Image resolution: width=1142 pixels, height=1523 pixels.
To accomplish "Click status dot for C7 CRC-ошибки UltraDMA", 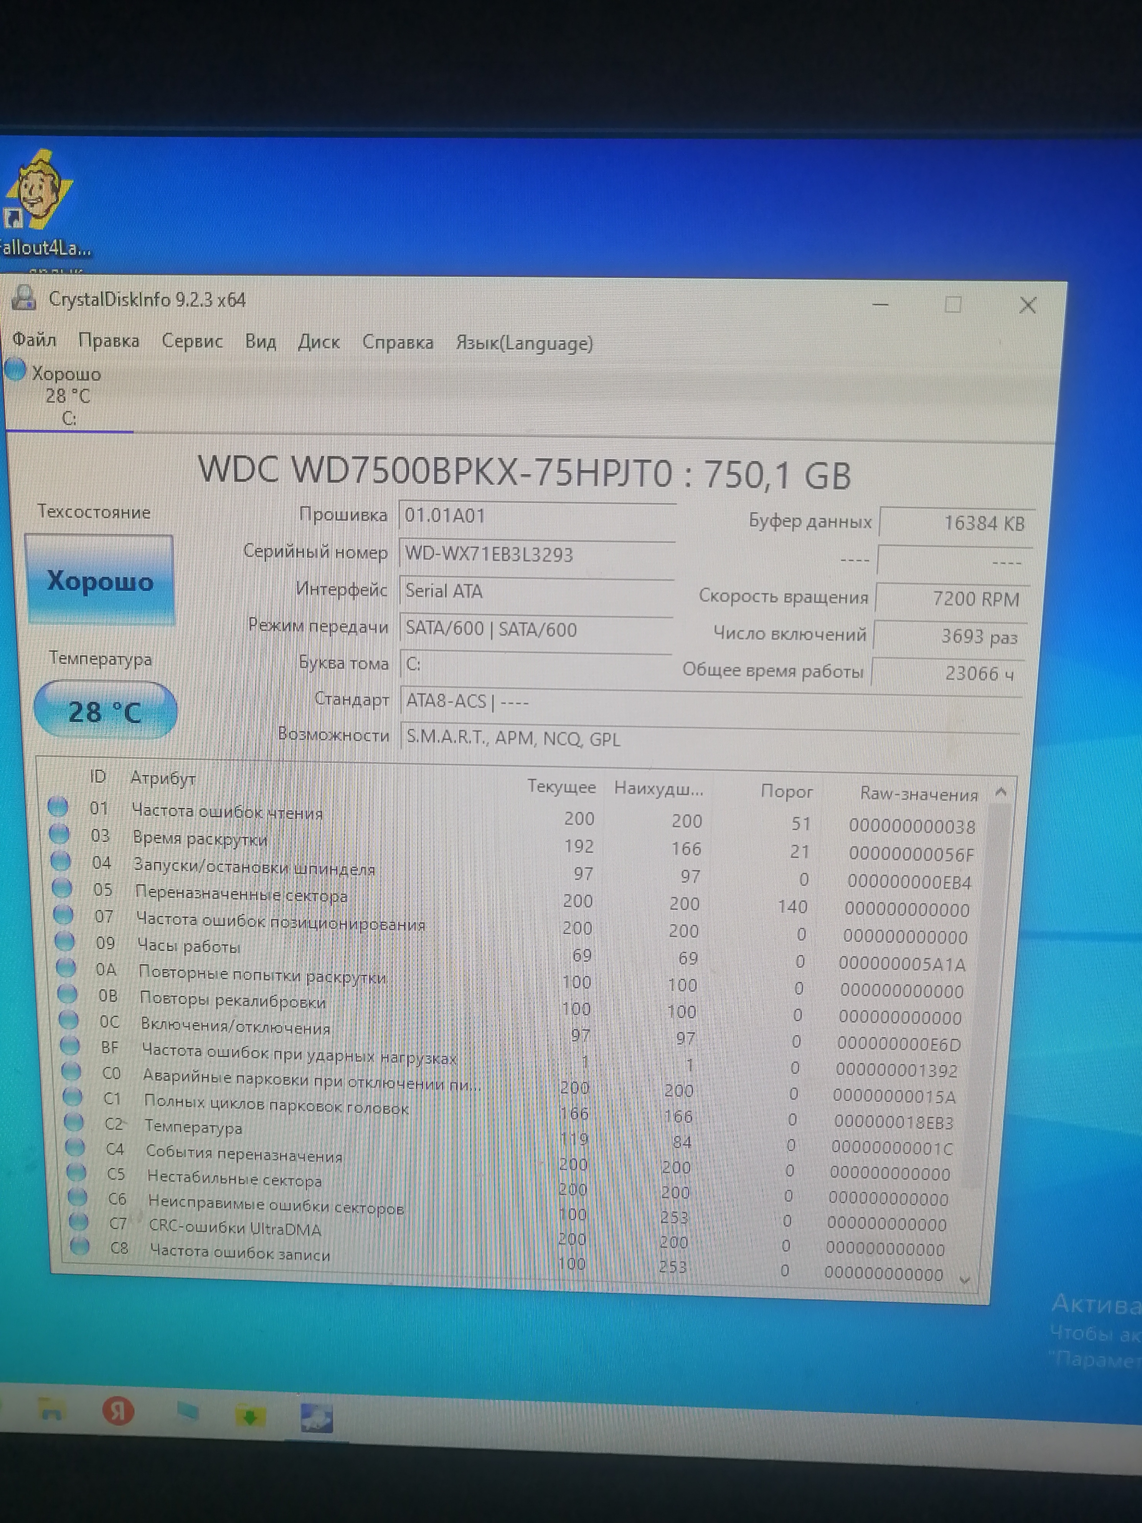I will point(79,1221).
